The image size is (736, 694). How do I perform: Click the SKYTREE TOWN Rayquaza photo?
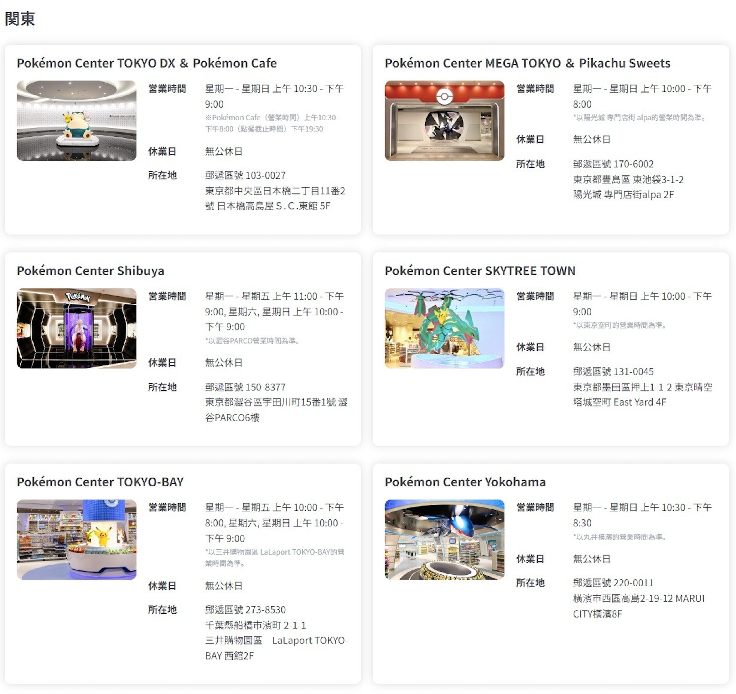click(444, 328)
